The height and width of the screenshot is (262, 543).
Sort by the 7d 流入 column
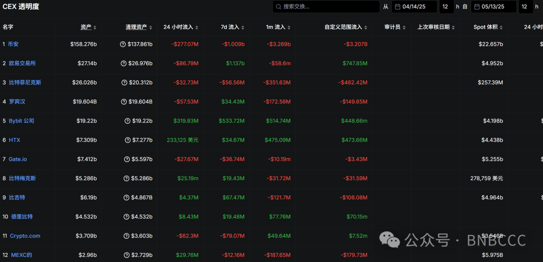(x=232, y=27)
